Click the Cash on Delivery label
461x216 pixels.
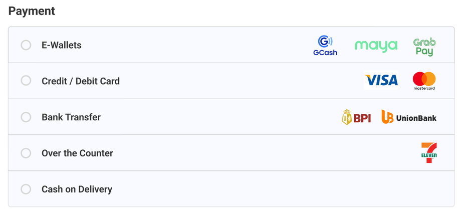(x=77, y=189)
